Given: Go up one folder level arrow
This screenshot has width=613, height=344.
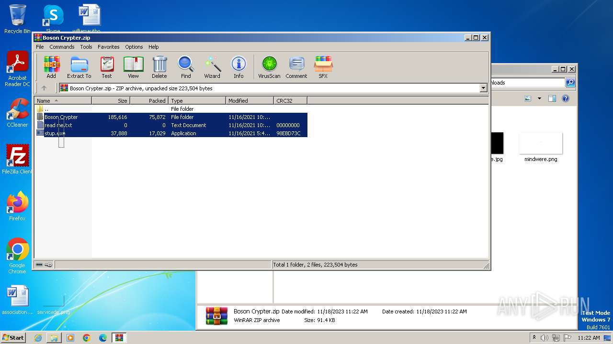Looking at the screenshot, I should click(44, 88).
